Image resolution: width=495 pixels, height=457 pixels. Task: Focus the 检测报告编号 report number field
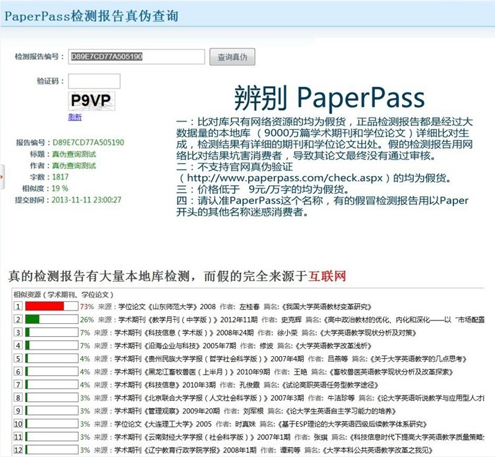(136, 57)
